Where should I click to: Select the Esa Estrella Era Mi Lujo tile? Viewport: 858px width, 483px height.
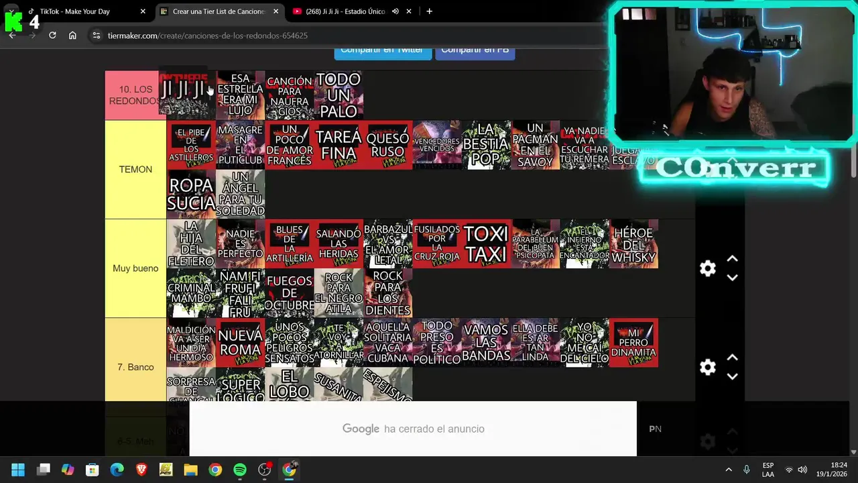pyautogui.click(x=240, y=95)
